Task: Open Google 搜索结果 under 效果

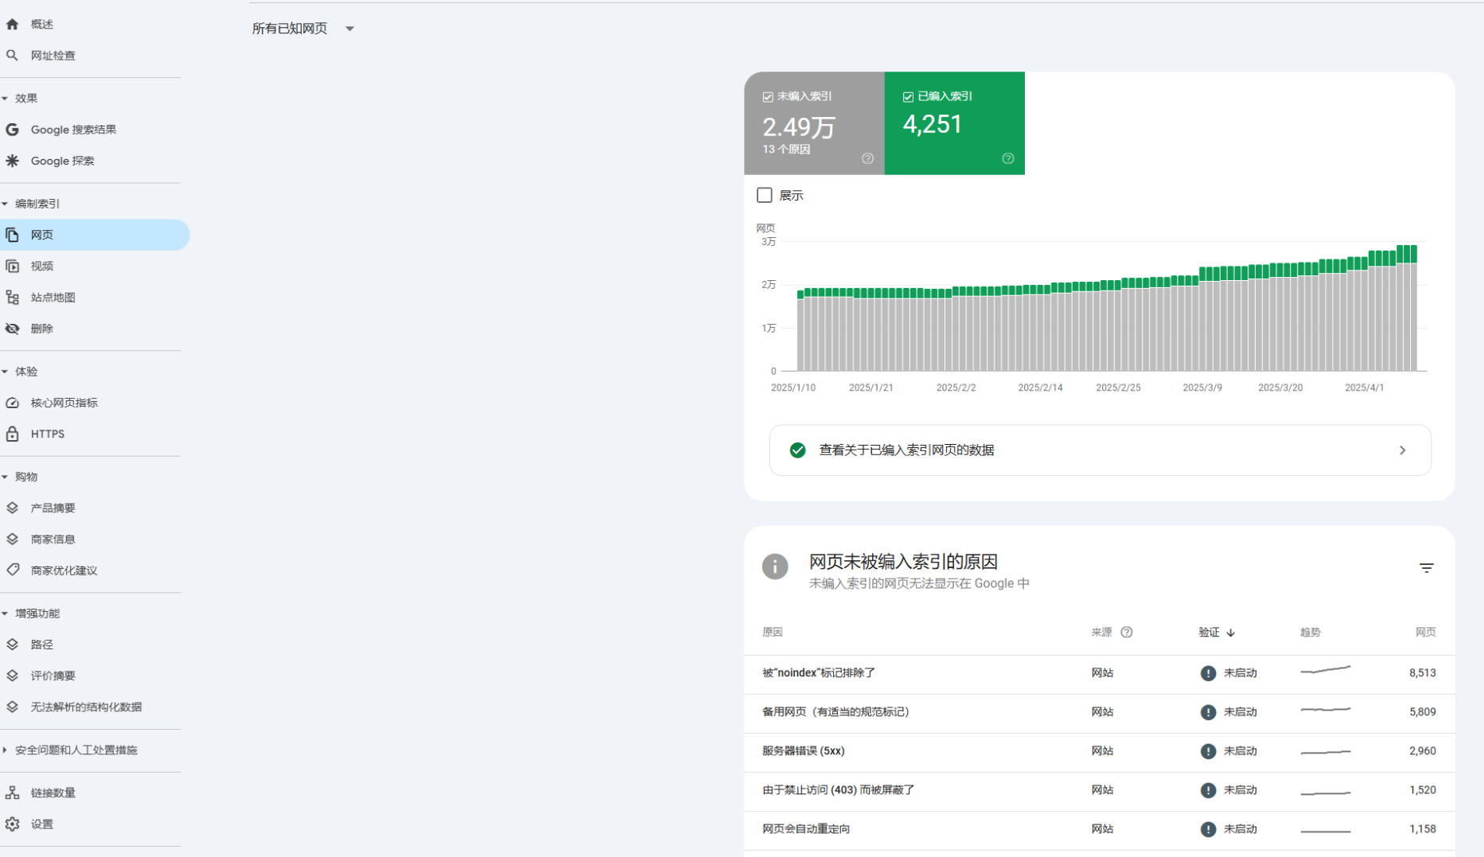Action: click(x=75, y=129)
